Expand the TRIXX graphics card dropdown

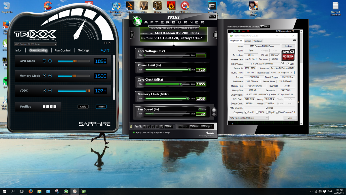35,44
